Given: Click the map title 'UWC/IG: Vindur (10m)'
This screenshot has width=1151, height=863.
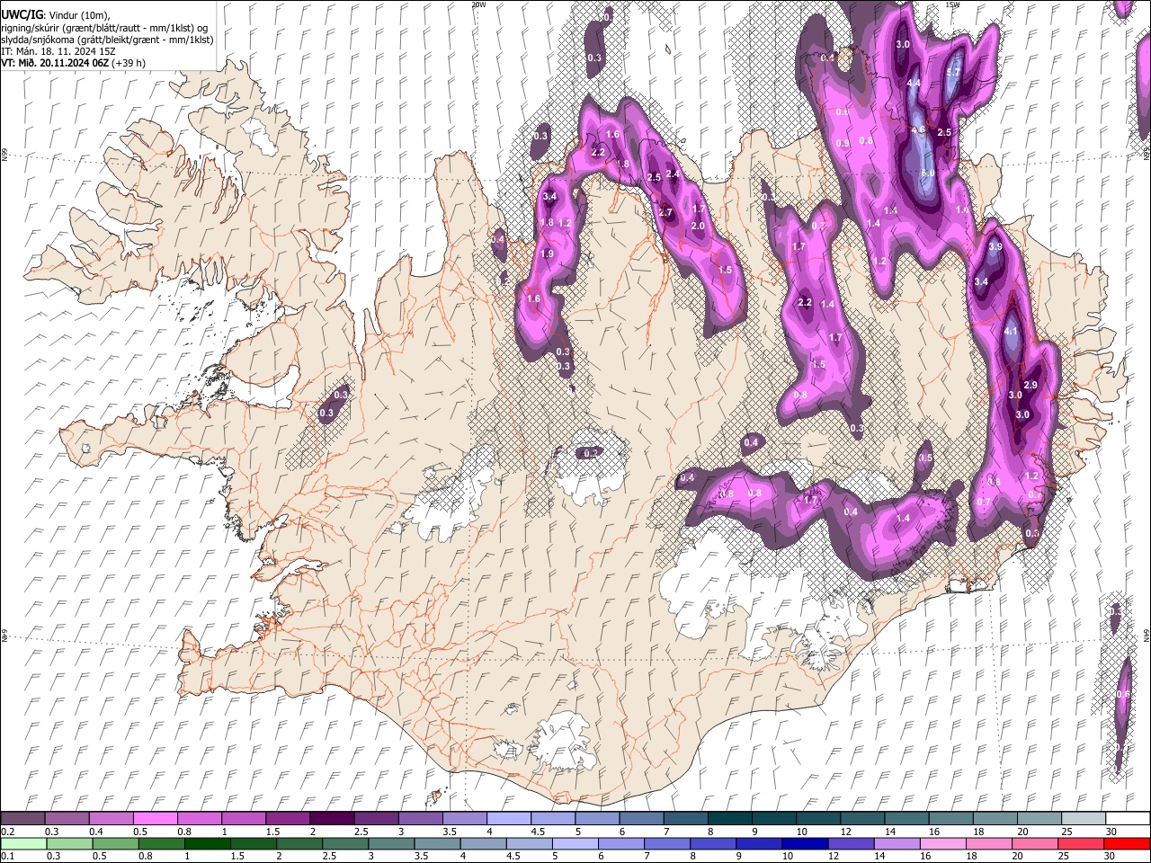Looking at the screenshot, I should coord(57,14).
